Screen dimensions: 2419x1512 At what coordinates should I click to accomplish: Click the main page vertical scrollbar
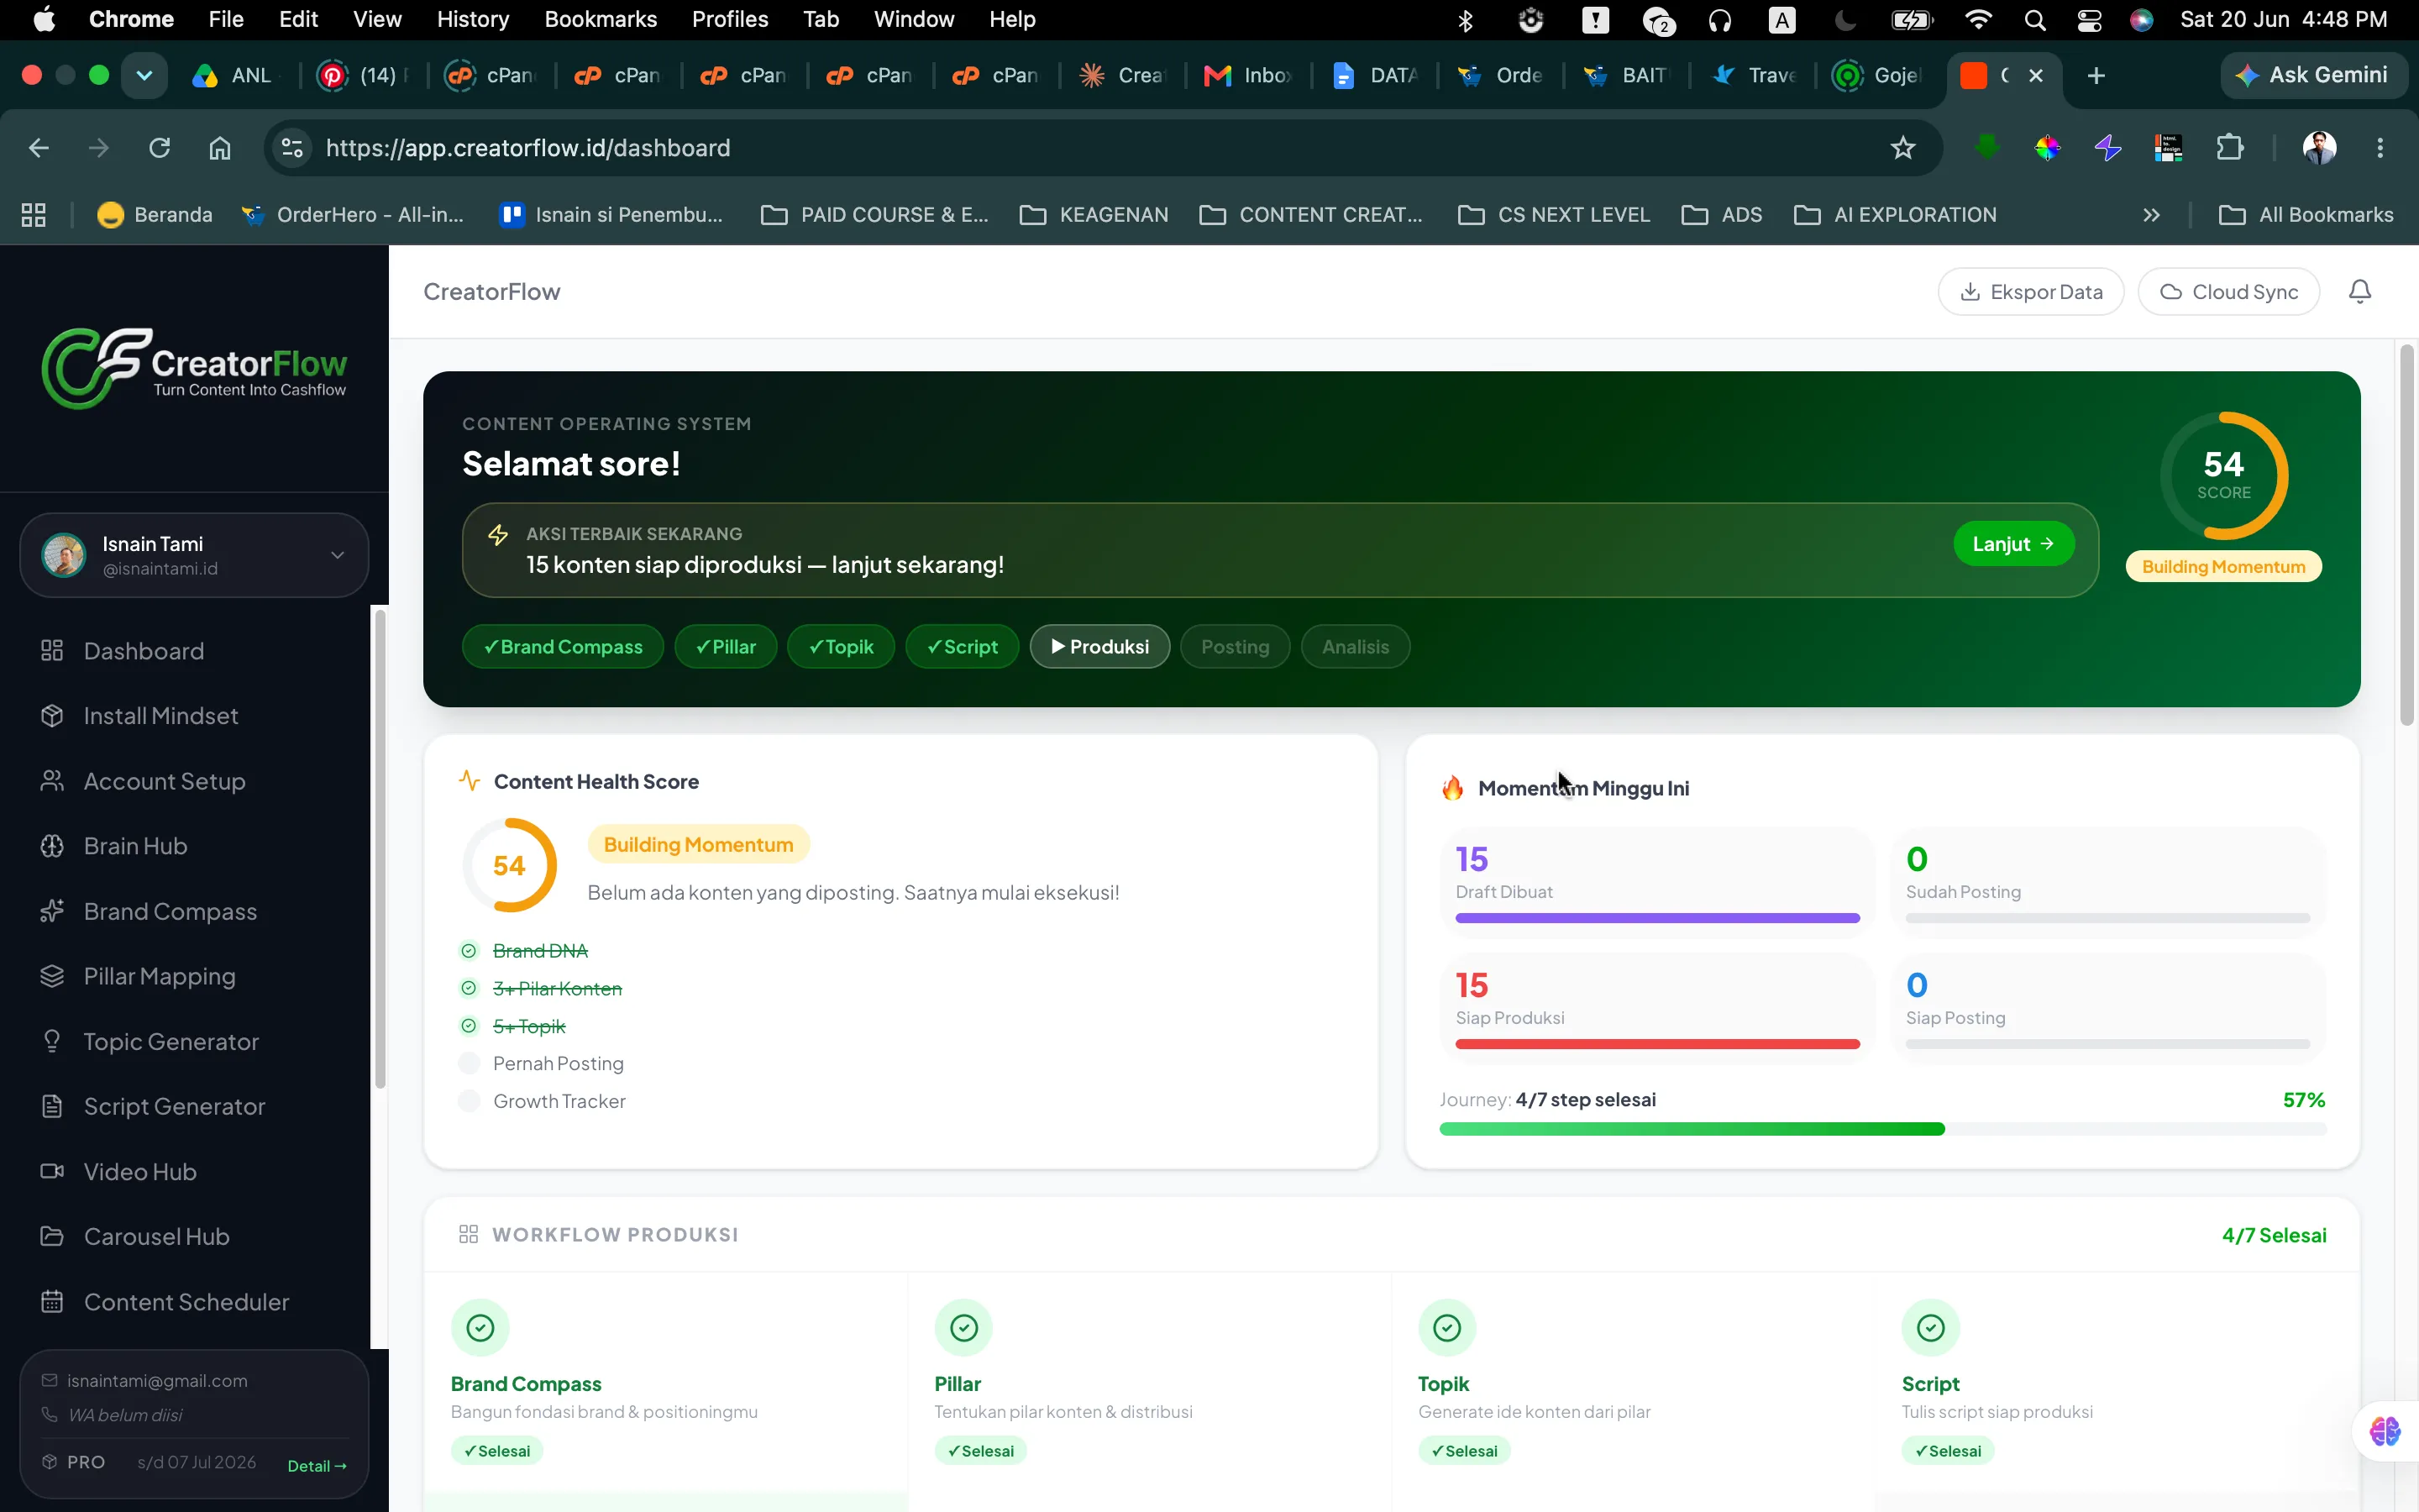tap(2406, 535)
